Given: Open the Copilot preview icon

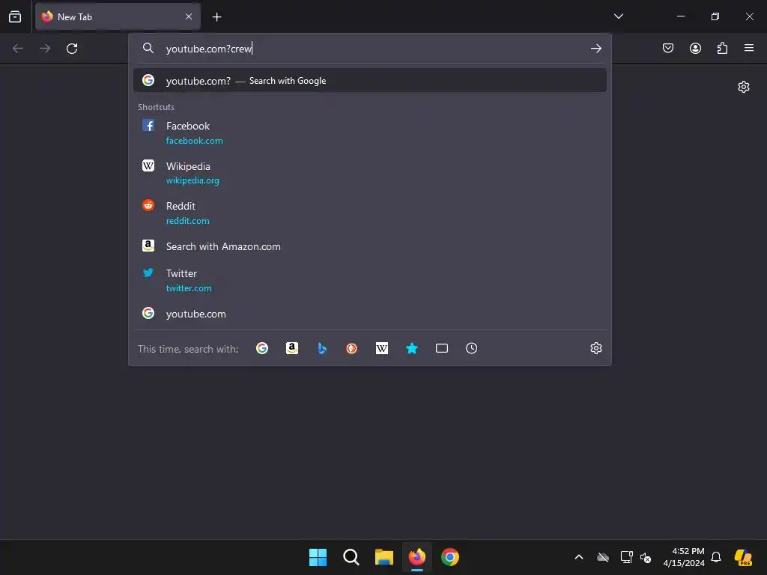Looking at the screenshot, I should tap(743, 557).
